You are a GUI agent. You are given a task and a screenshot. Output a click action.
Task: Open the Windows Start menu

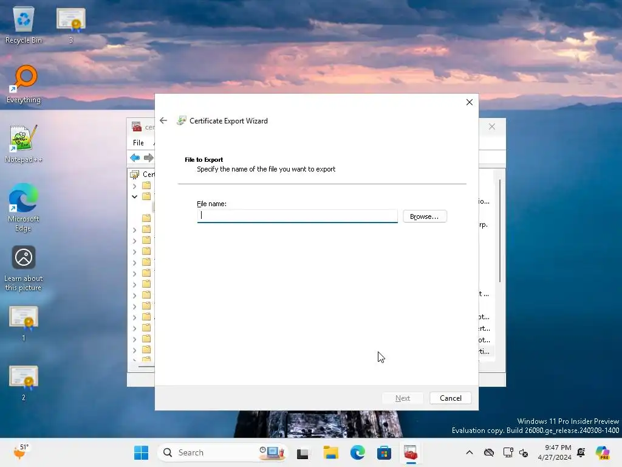141,452
